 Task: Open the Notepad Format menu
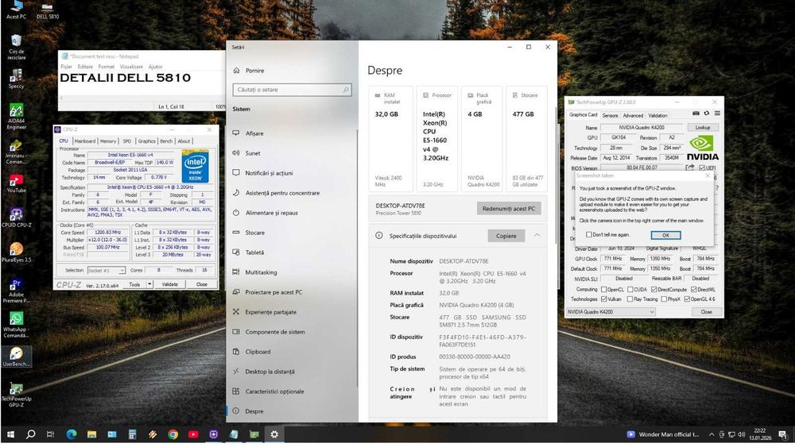tap(106, 67)
